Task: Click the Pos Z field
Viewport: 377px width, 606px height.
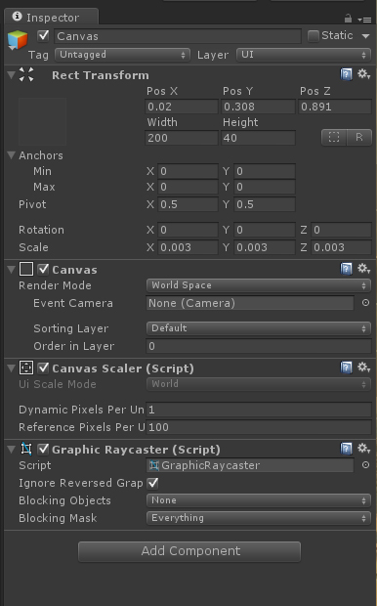Action: pos(335,107)
